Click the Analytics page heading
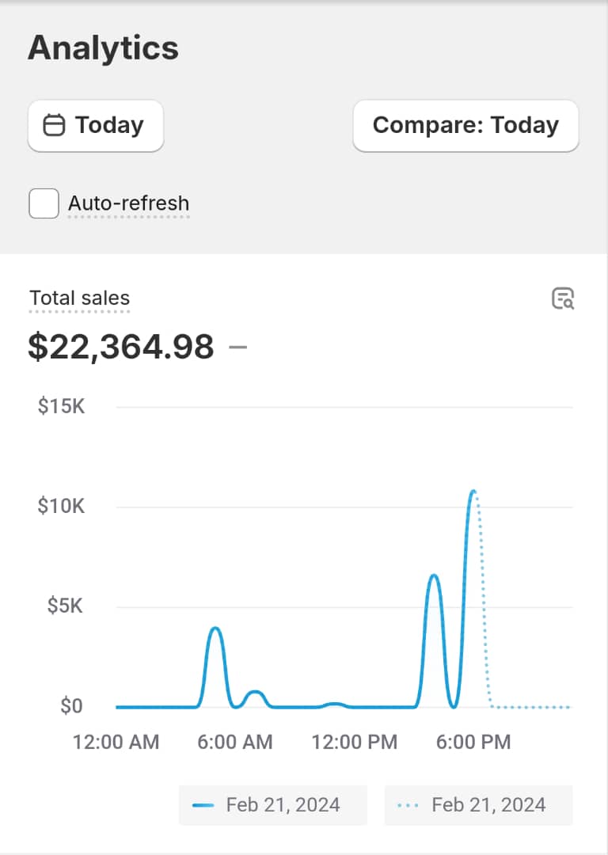This screenshot has height=855, width=608. point(103,48)
